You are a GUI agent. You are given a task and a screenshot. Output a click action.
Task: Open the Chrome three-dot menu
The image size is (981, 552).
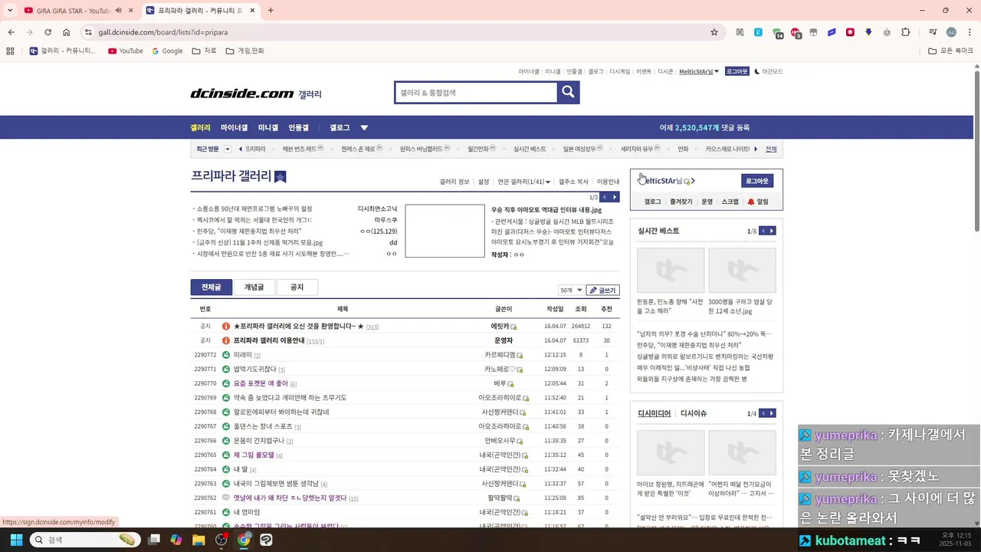pos(970,32)
